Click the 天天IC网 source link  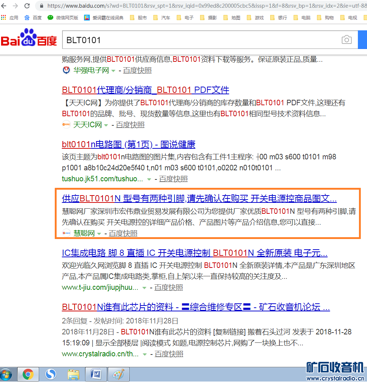(x=88, y=125)
